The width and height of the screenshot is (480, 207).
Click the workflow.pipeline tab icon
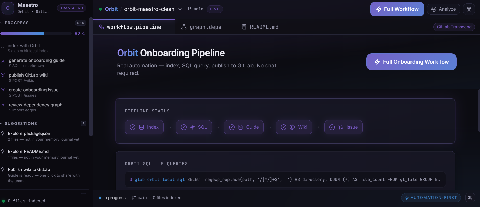click(101, 27)
